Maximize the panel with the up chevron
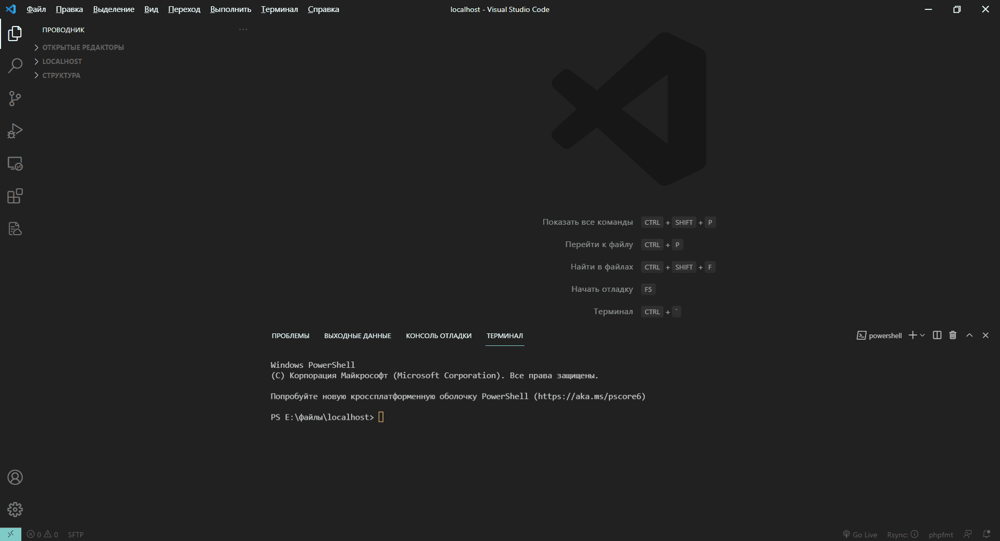Viewport: 1000px width, 541px height. (x=969, y=336)
